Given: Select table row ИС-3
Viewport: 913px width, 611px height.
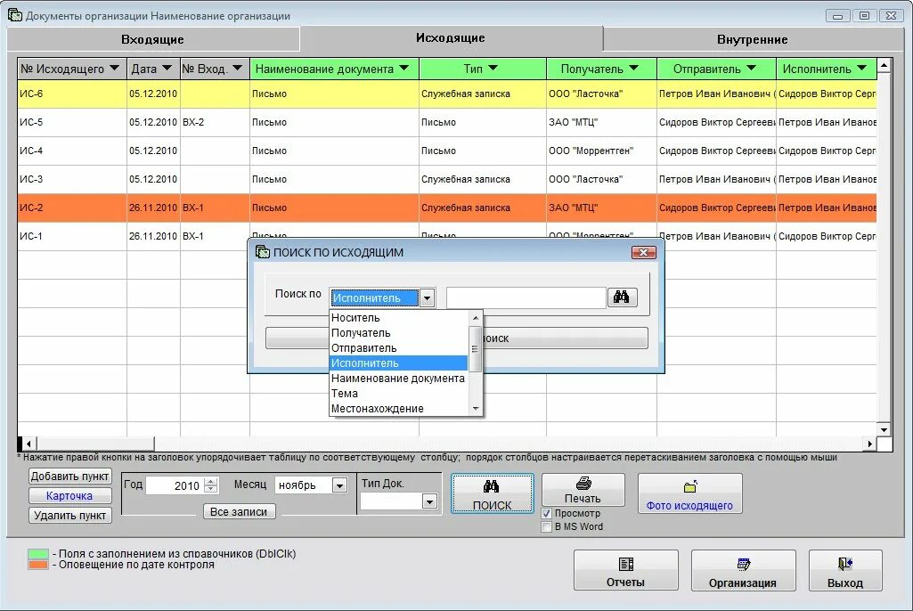Looking at the screenshot, I should pos(446,179).
